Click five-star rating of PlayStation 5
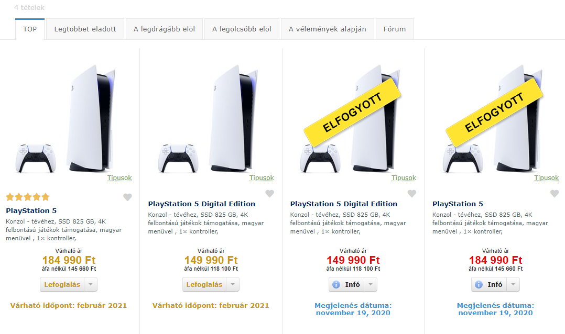The height and width of the screenshot is (334, 565). (28, 197)
